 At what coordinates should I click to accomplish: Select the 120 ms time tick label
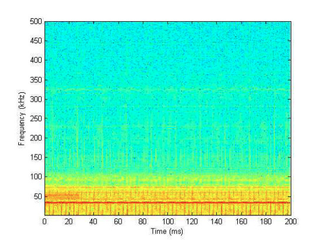pos(191,221)
